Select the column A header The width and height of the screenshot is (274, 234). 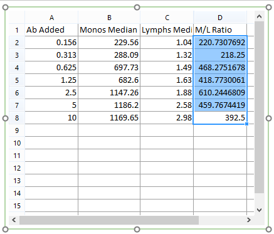(51, 18)
